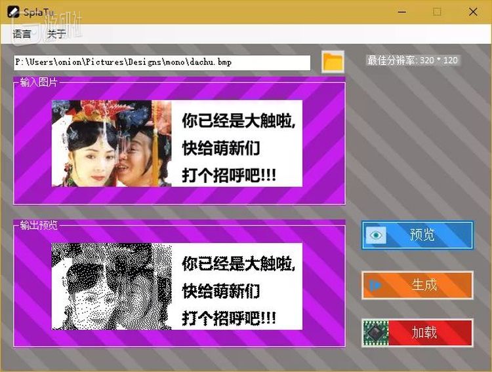
Task: Focus the dachu.bmp file path field
Action: (x=162, y=62)
